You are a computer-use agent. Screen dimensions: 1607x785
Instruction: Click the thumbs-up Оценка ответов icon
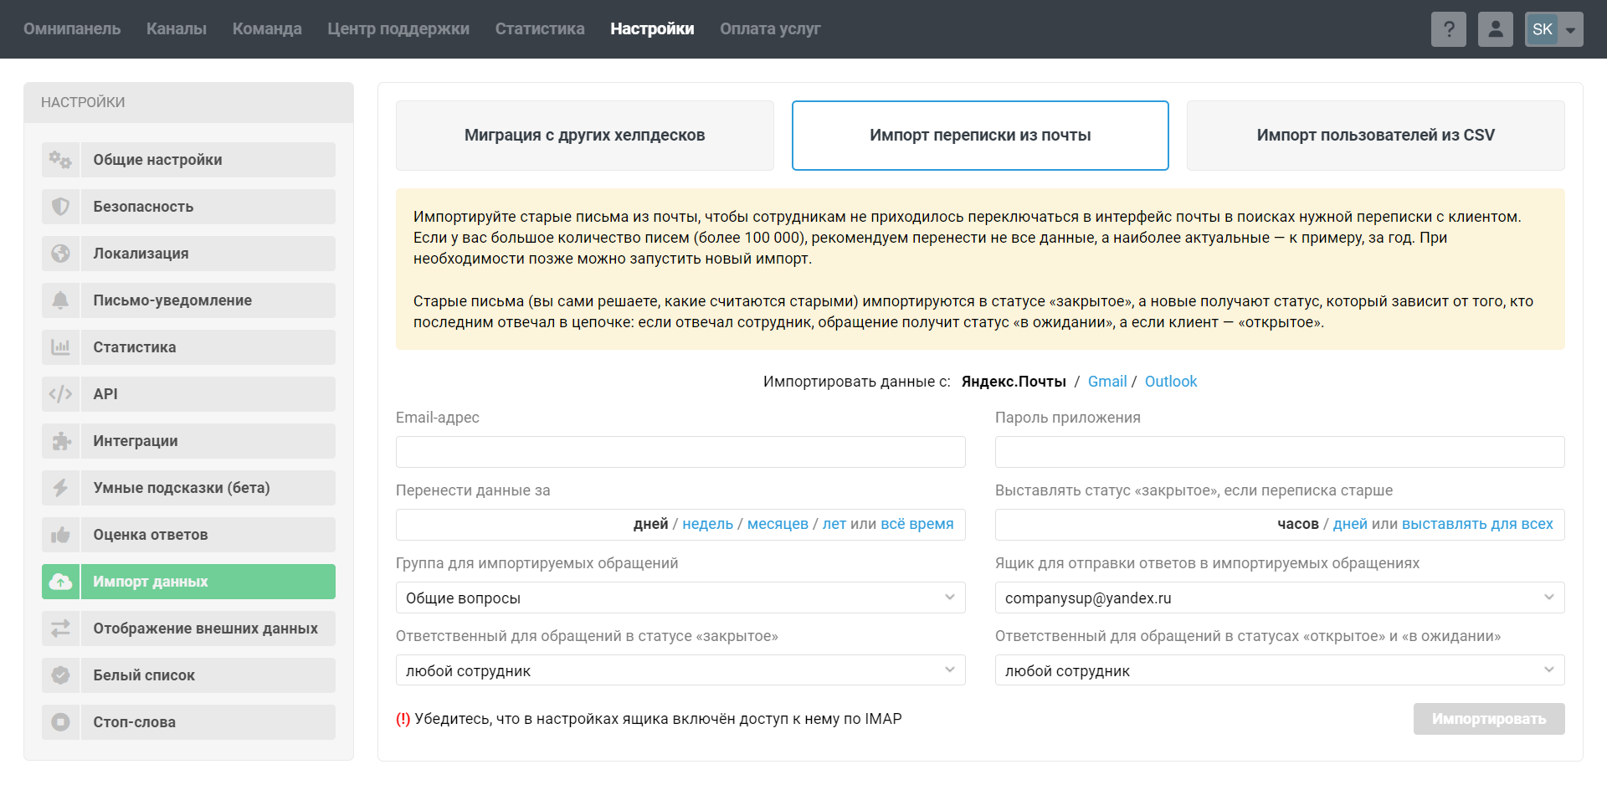[60, 535]
